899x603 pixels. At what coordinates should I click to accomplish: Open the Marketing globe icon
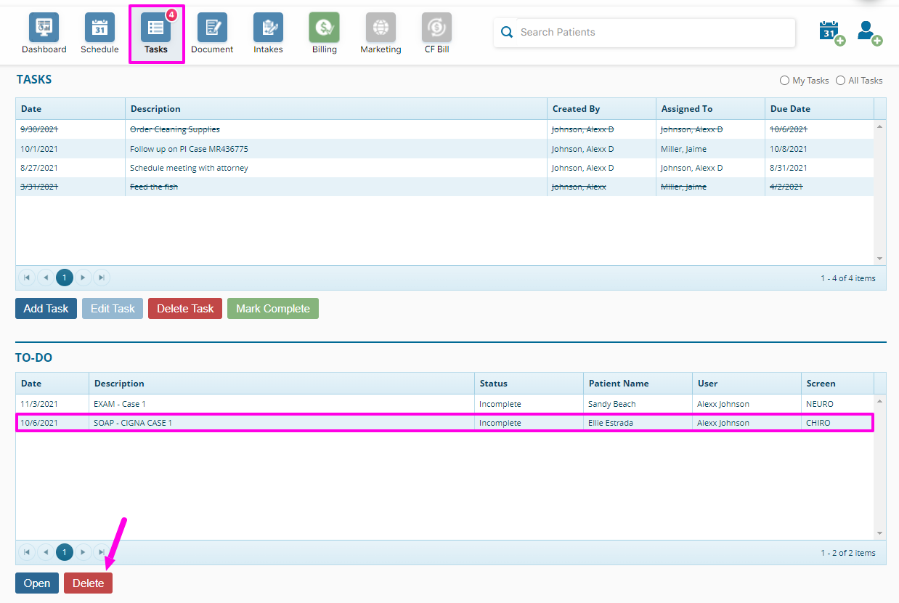(x=381, y=28)
